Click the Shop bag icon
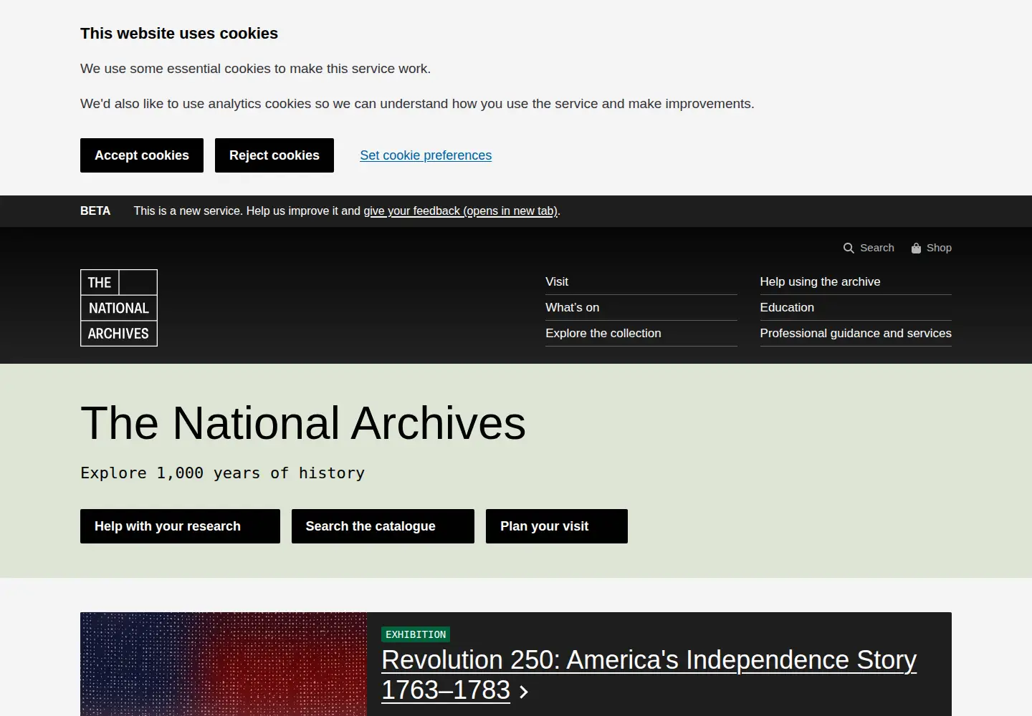1032x716 pixels. tap(916, 248)
